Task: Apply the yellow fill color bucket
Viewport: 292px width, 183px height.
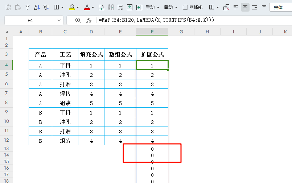Action: (x=72, y=7)
